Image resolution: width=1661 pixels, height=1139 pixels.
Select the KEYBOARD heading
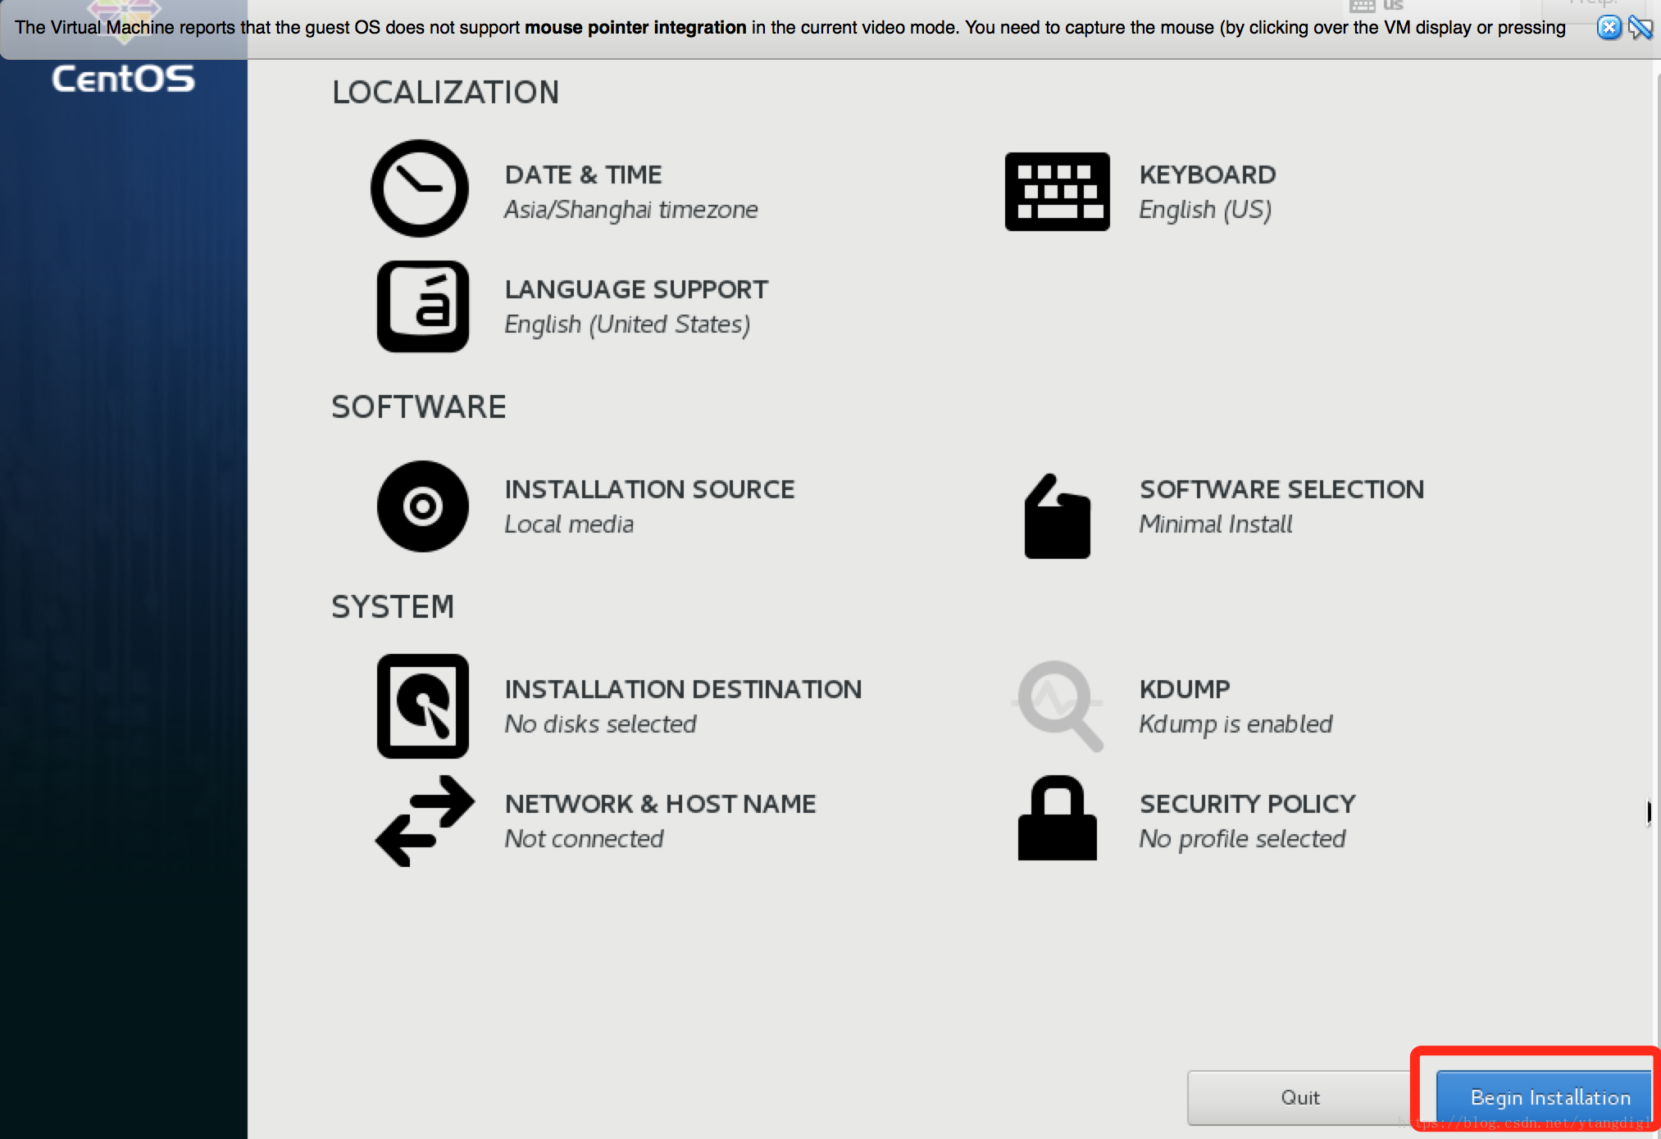point(1207,175)
